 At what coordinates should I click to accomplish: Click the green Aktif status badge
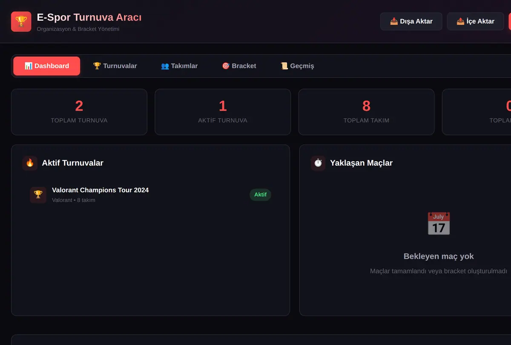point(260,195)
